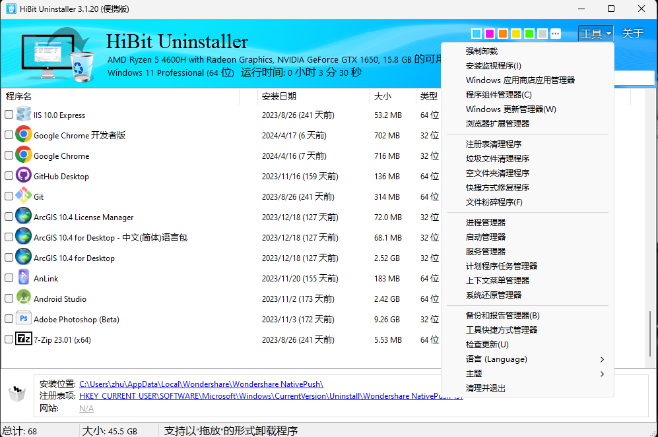658x437 pixels.
Task: Click the Android Studio icon
Action: click(24, 298)
